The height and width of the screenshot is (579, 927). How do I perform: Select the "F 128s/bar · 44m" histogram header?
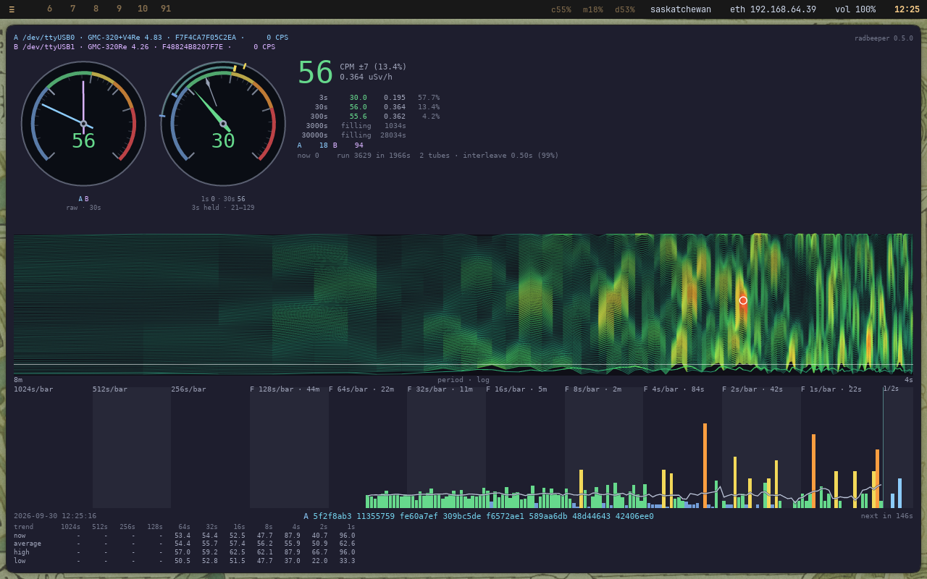tap(285, 389)
